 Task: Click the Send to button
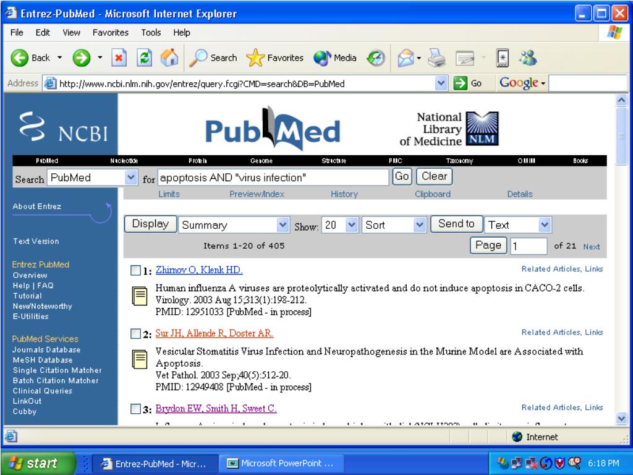(456, 224)
